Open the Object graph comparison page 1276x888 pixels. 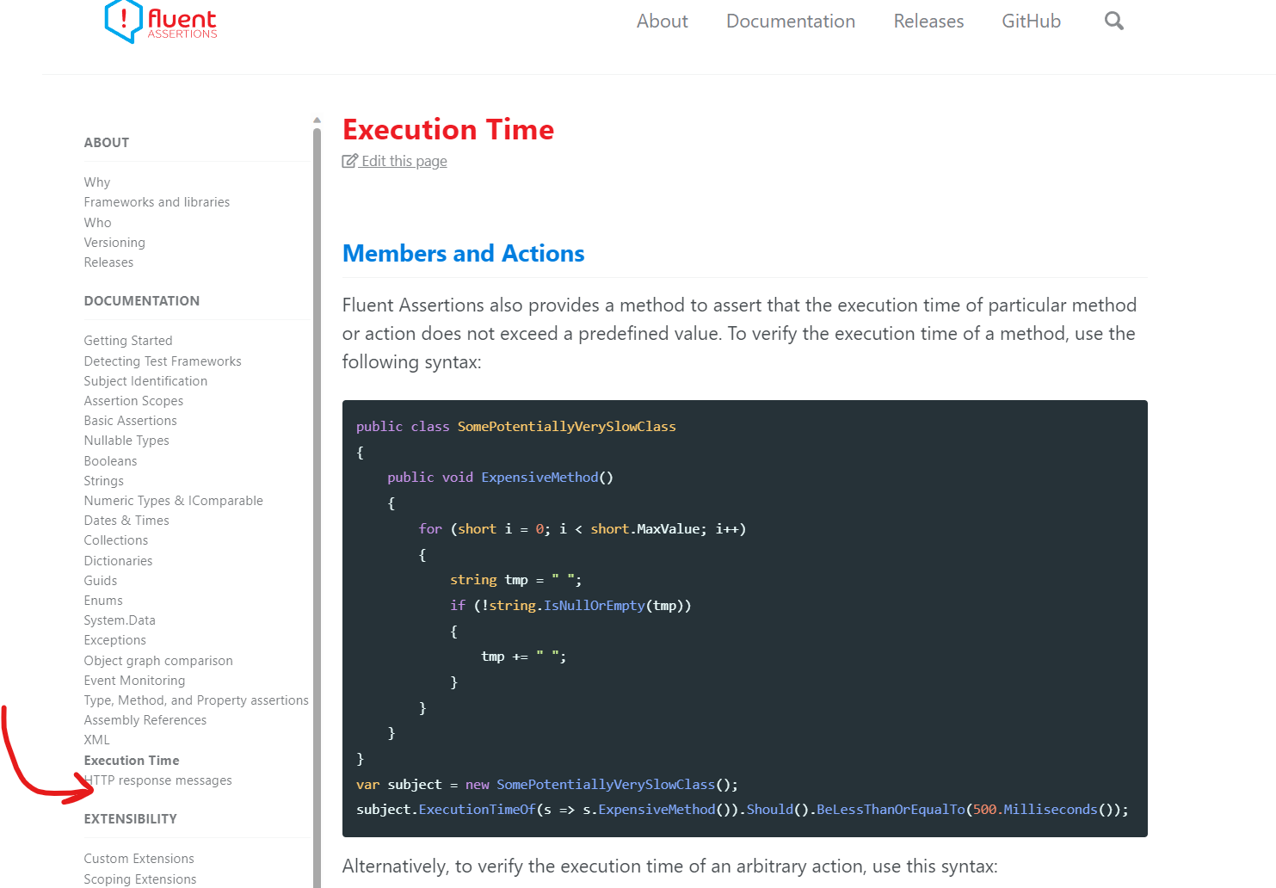tap(158, 660)
